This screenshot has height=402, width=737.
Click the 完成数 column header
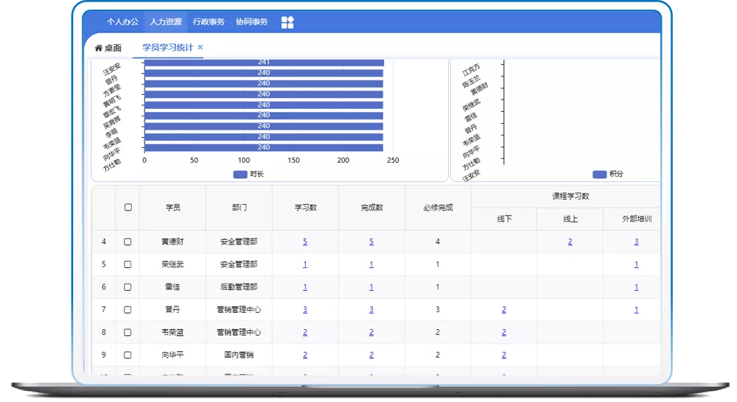click(x=371, y=208)
